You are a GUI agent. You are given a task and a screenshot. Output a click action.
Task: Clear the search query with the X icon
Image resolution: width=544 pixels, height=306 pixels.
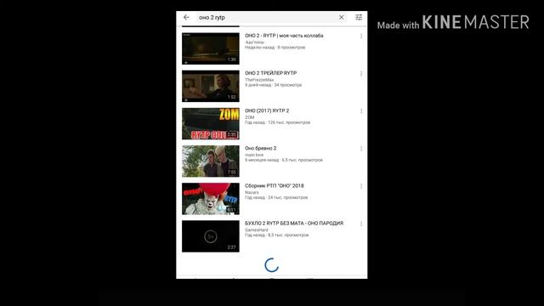point(342,17)
